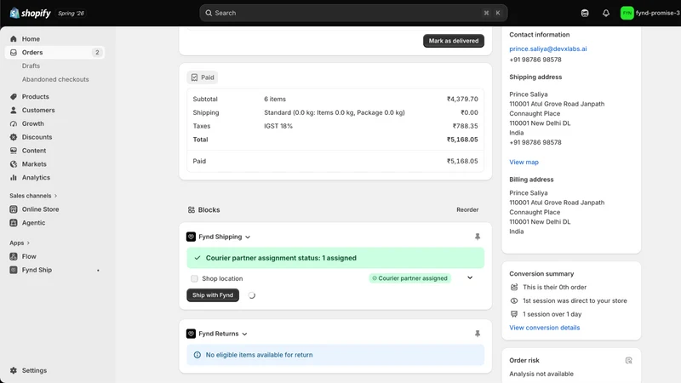Click the Markets globe icon

14,163
